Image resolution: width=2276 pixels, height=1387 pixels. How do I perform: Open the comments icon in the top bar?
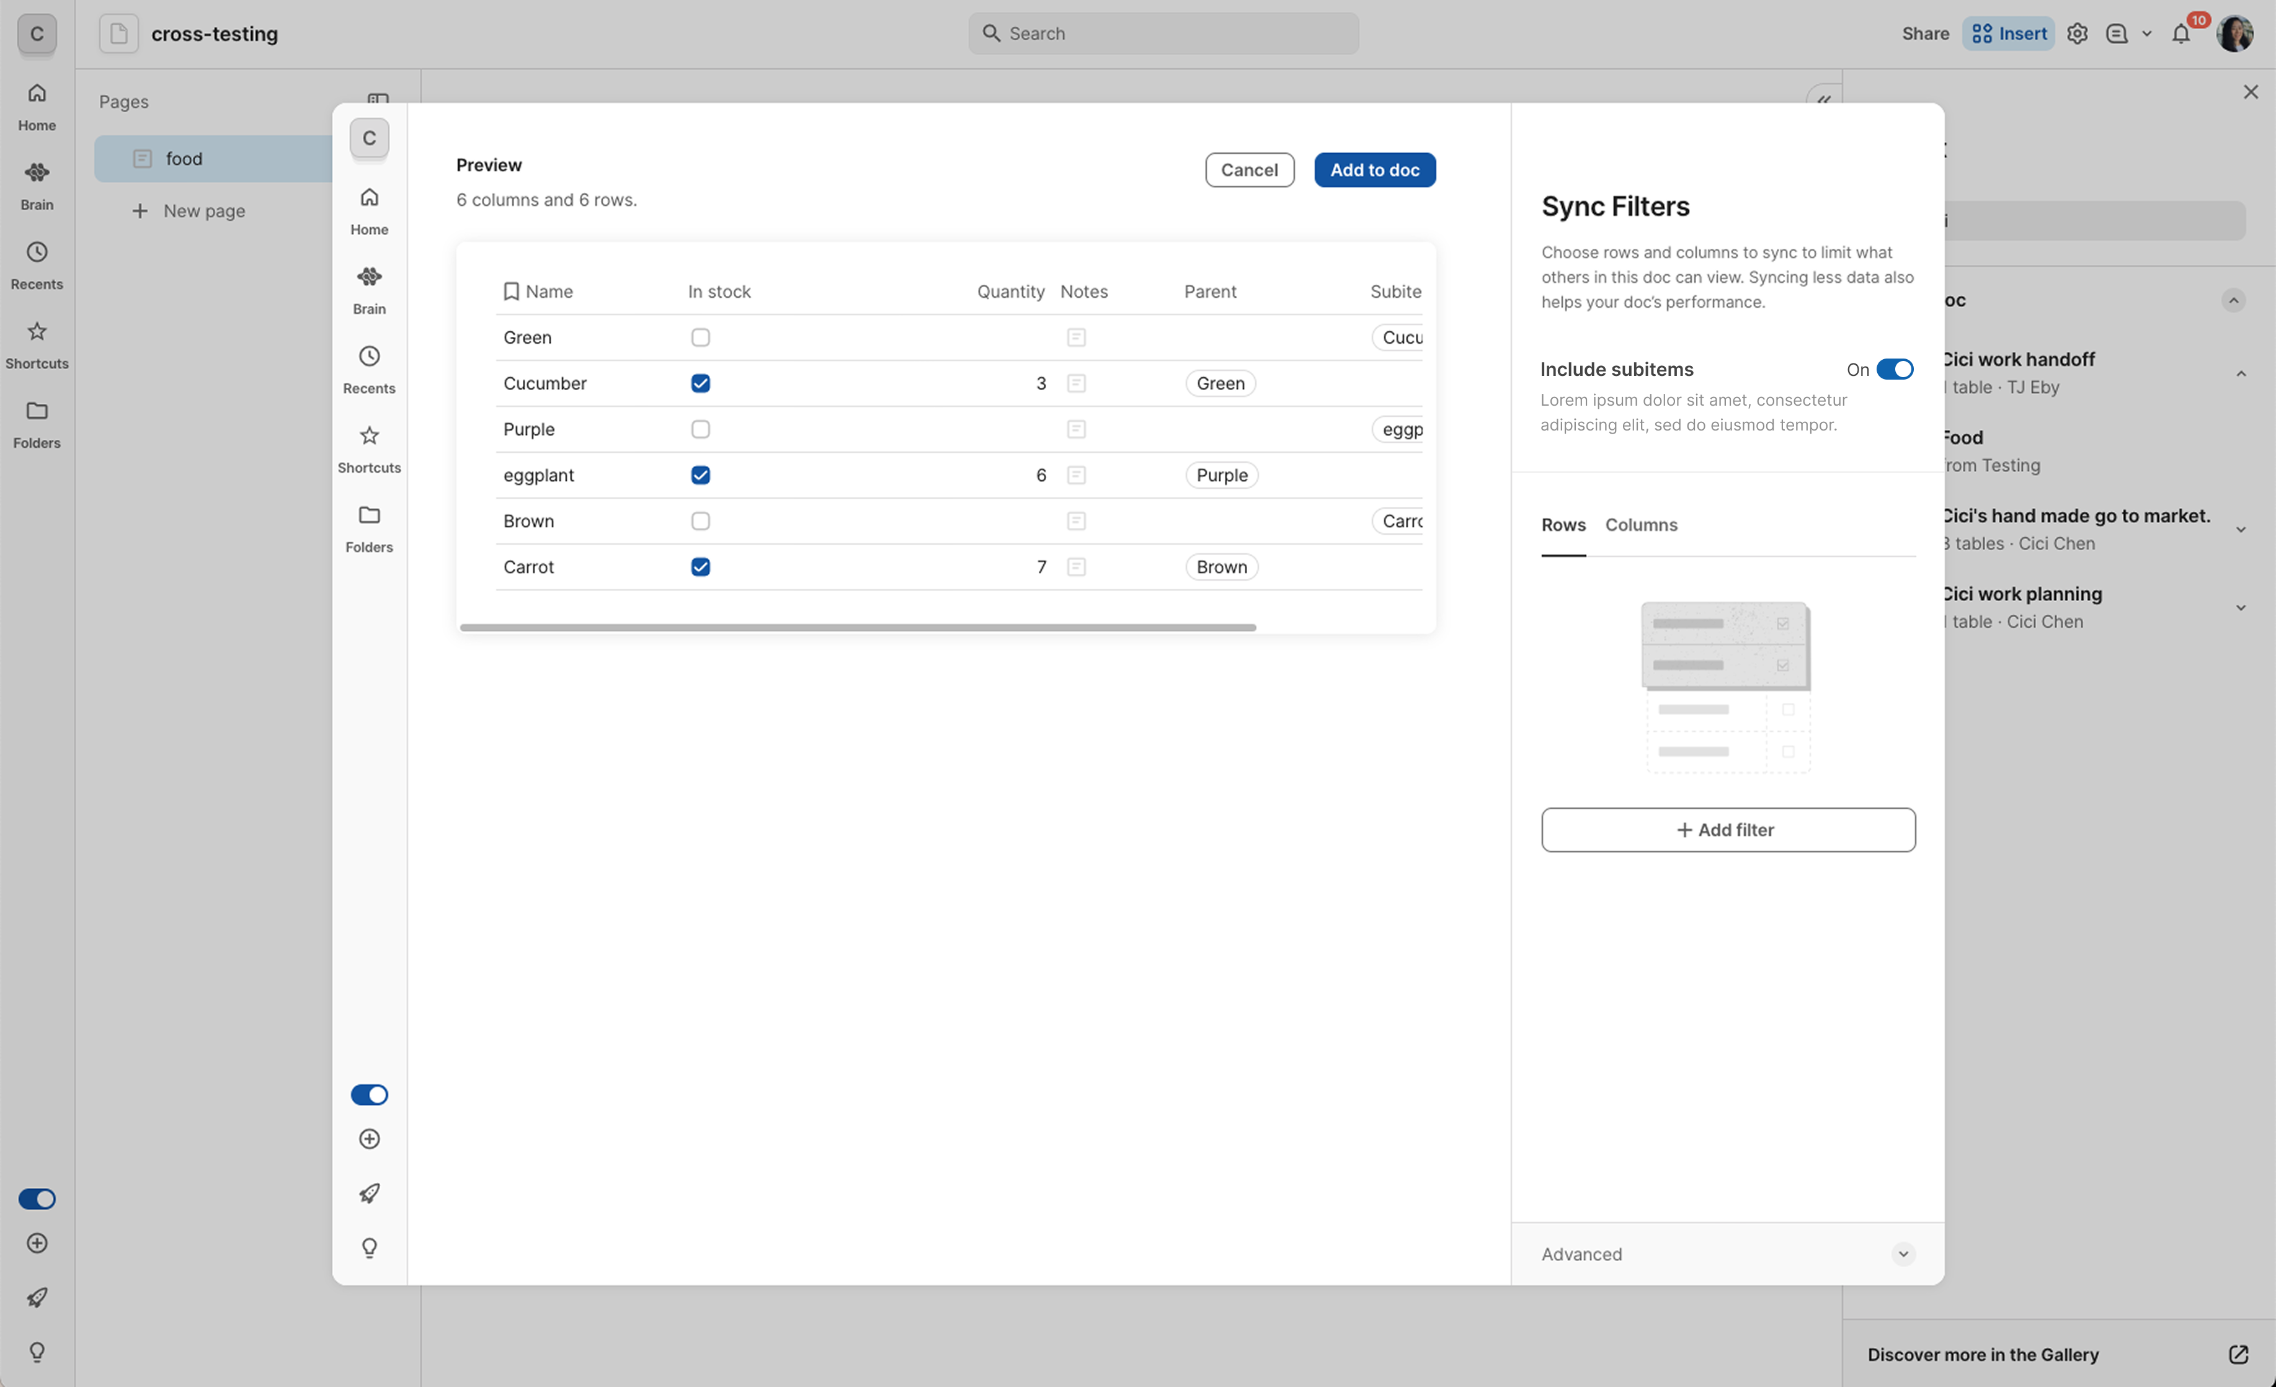pos(2116,34)
